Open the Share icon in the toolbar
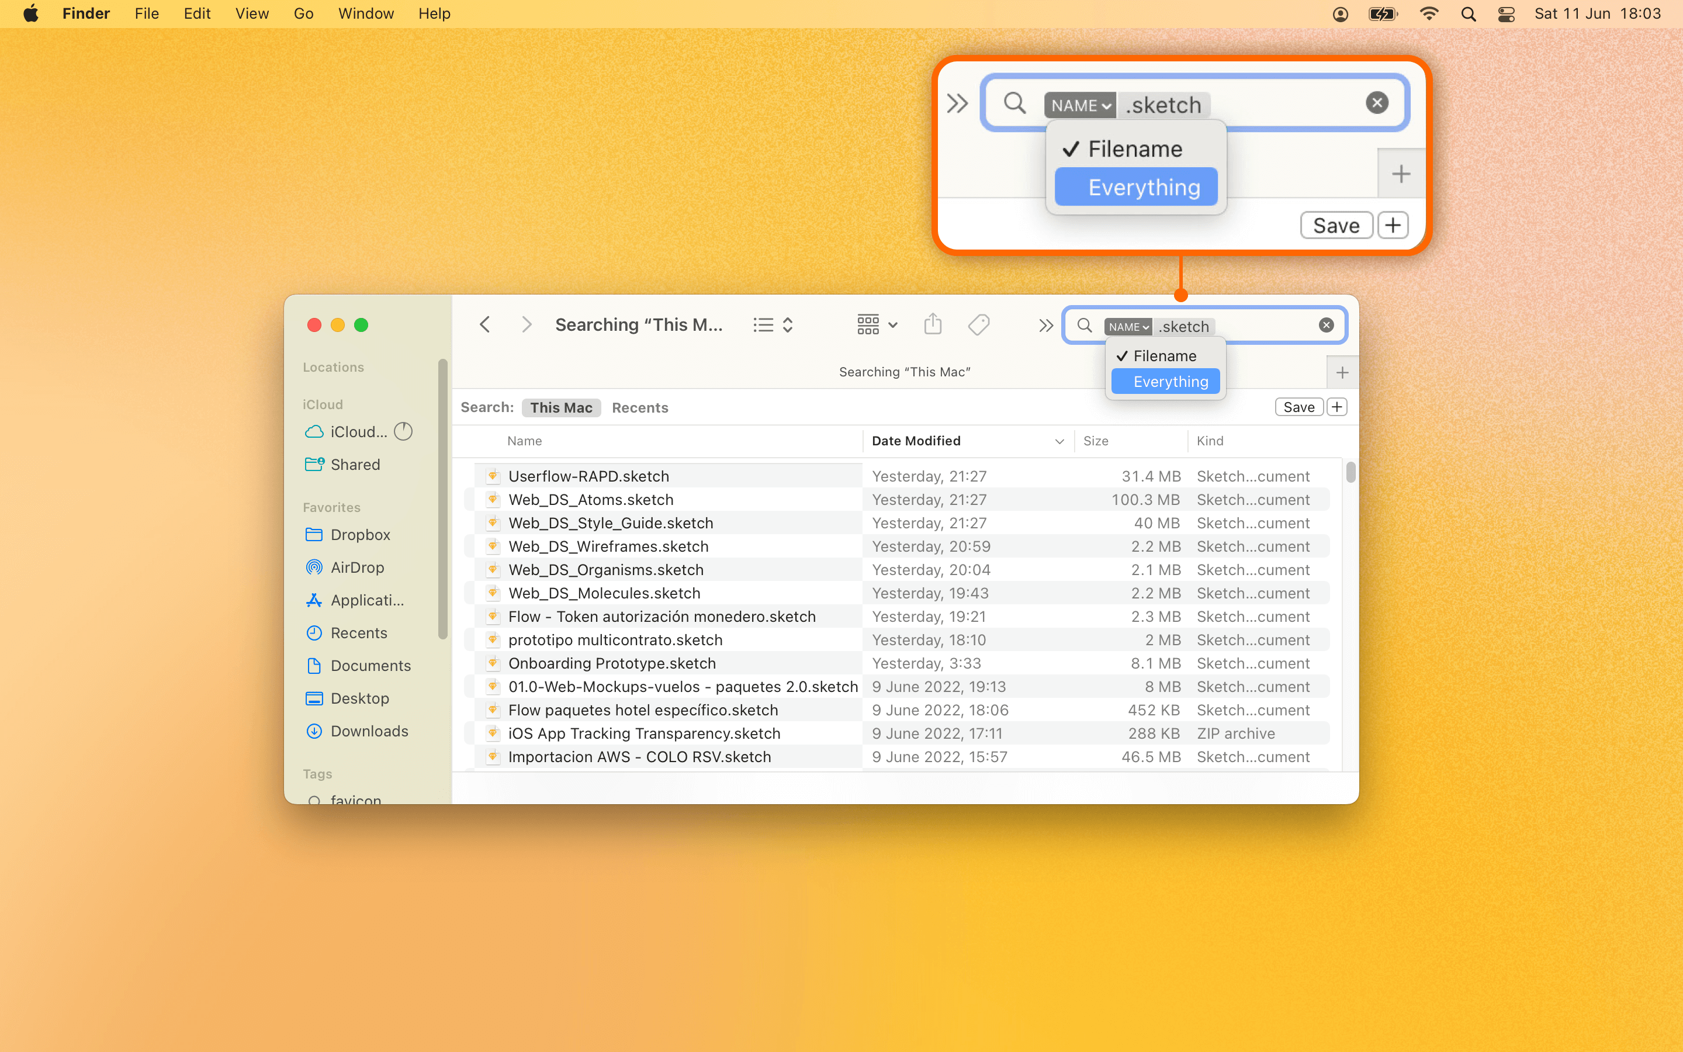This screenshot has width=1683, height=1052. pyautogui.click(x=933, y=324)
